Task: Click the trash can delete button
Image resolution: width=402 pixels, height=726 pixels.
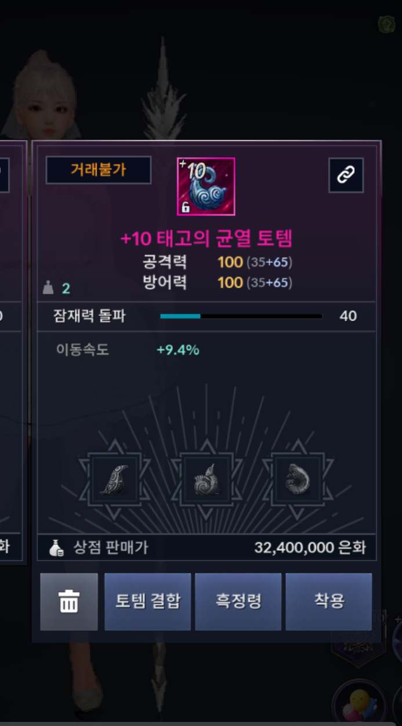Action: (69, 602)
